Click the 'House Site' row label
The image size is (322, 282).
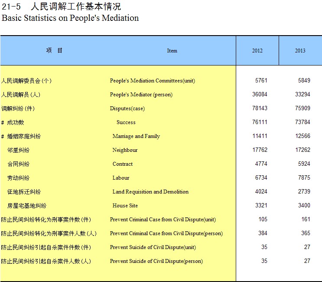point(125,206)
